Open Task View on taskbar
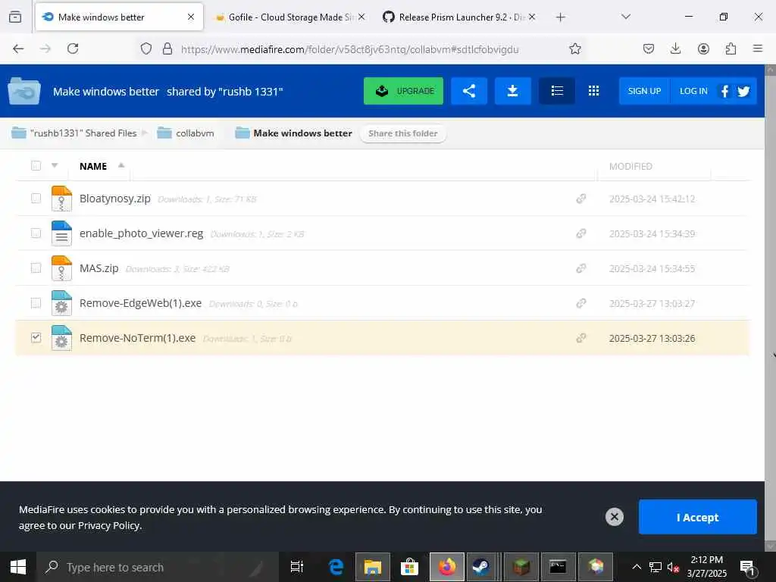Image resolution: width=776 pixels, height=582 pixels. pyautogui.click(x=296, y=567)
